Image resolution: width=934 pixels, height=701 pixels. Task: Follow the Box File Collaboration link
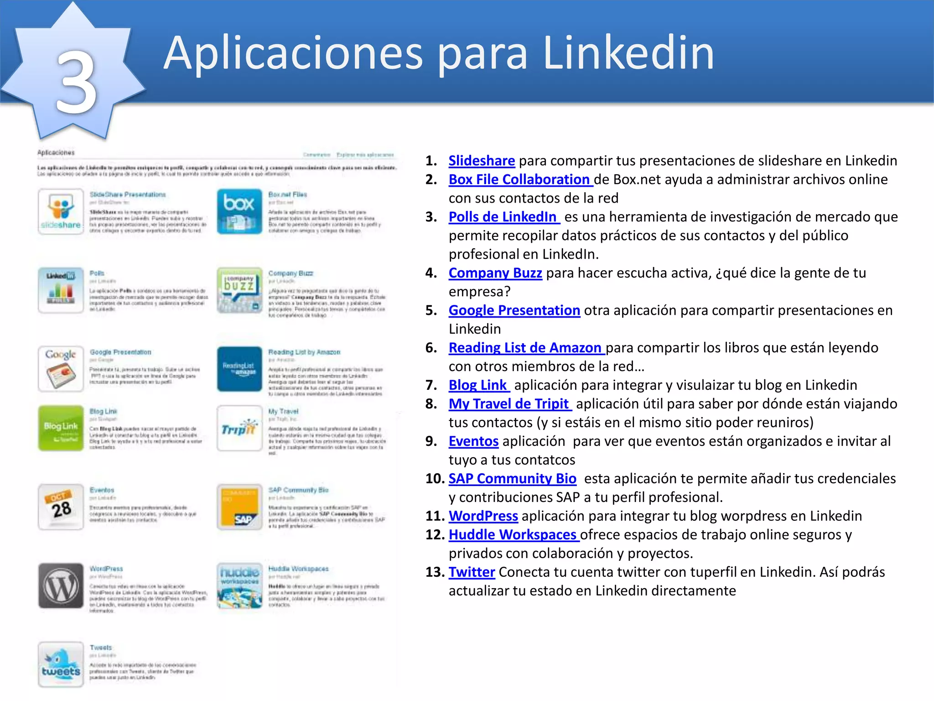[x=520, y=179]
